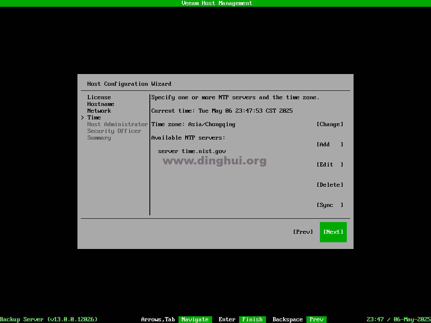
Task: Select the server time.nist.gov entry
Action: pos(192,151)
